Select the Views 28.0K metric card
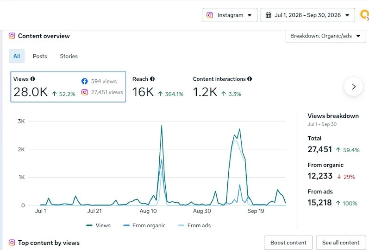The width and height of the screenshot is (369, 250). [x=68, y=87]
